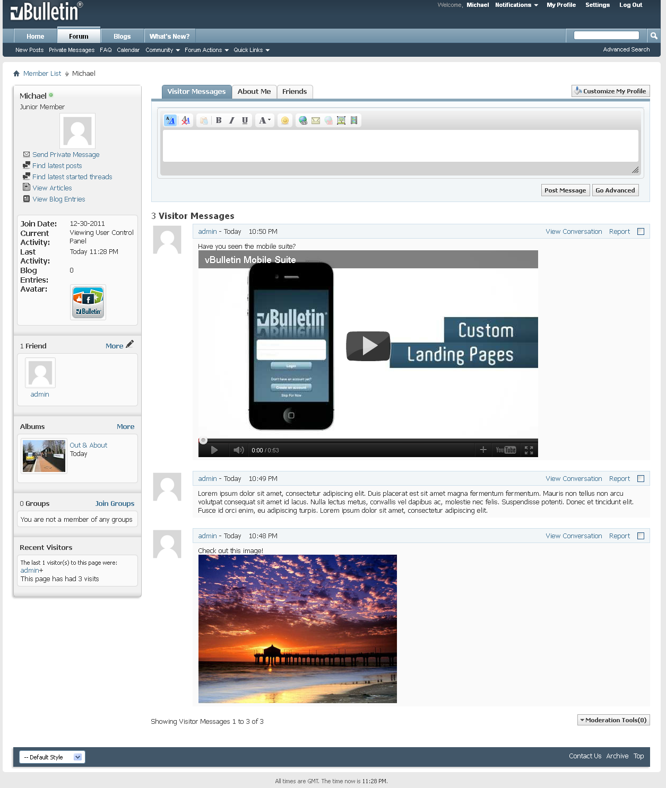
Task: Click the search magnifier icon in the header
Action: [x=654, y=36]
